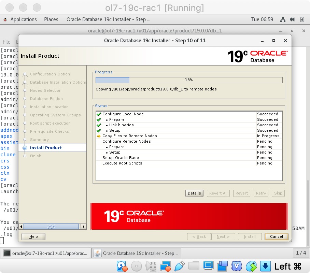This screenshot has height=273, width=310.
Task: Select the Configure Local Node row
Action: tap(189, 114)
